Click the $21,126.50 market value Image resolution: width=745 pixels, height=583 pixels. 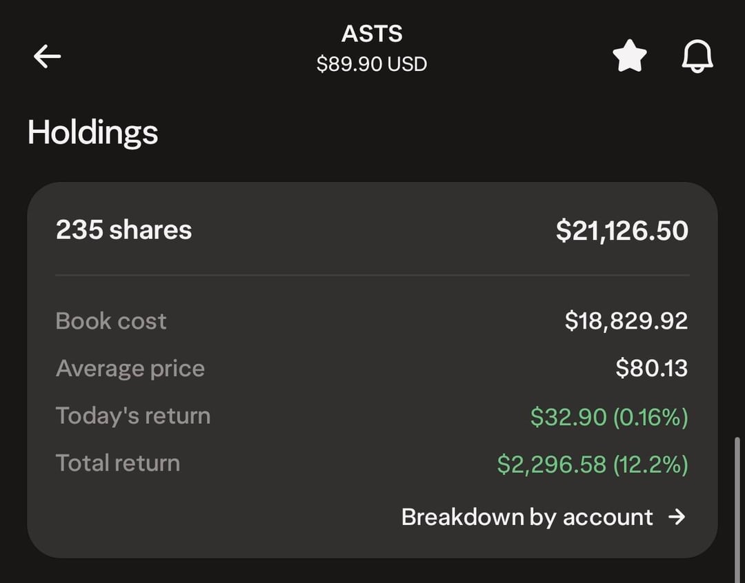622,231
